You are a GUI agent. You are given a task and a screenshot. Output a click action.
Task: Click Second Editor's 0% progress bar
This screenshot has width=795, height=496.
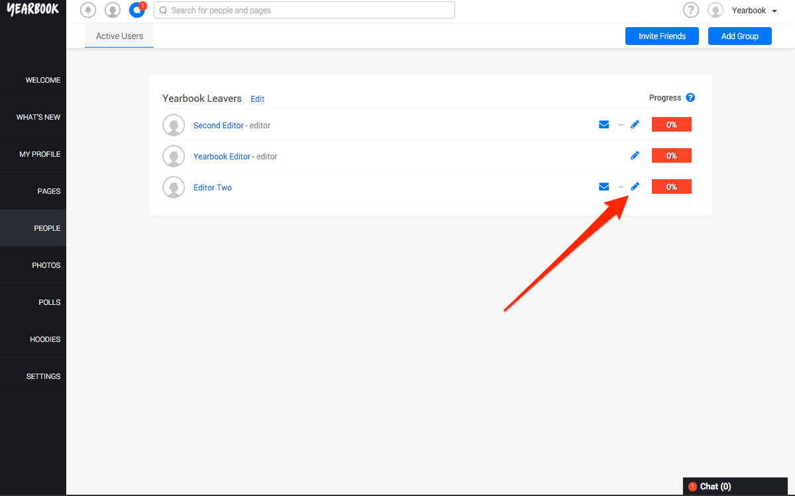(x=672, y=124)
